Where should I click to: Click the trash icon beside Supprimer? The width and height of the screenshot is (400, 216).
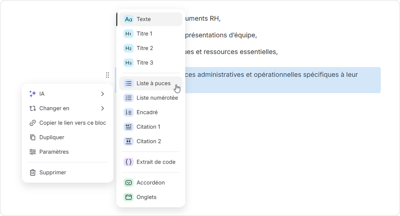point(32,173)
